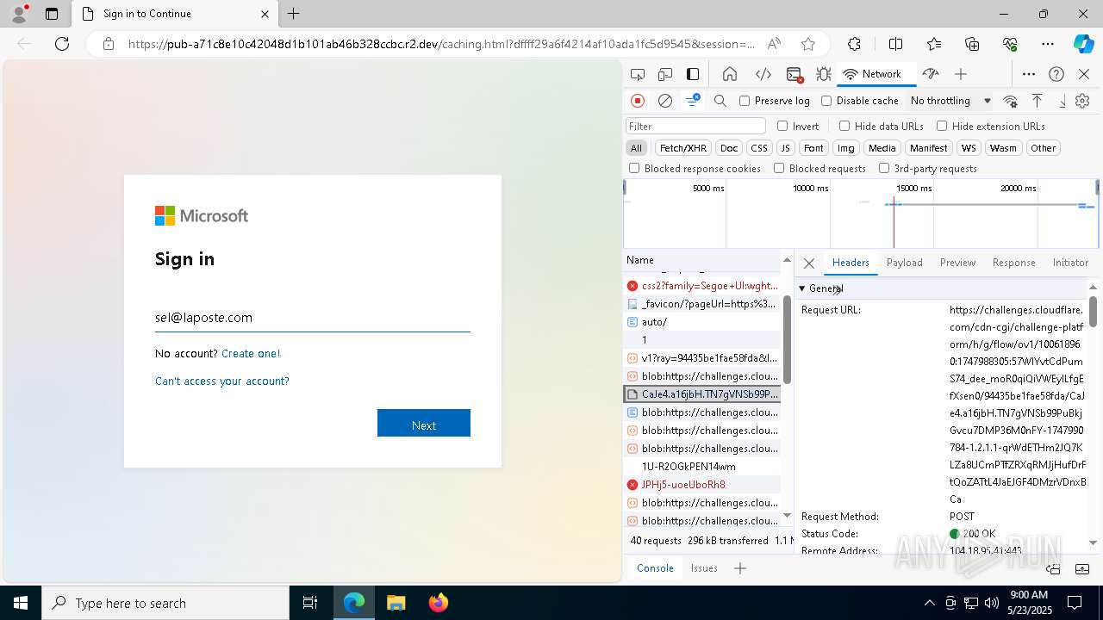Screen dimensions: 1103x620
Task: Select the auto/ request row
Action: tap(703, 322)
